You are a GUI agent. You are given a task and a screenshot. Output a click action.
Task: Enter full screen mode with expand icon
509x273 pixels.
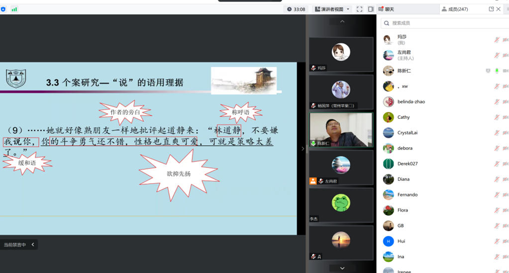(x=359, y=9)
